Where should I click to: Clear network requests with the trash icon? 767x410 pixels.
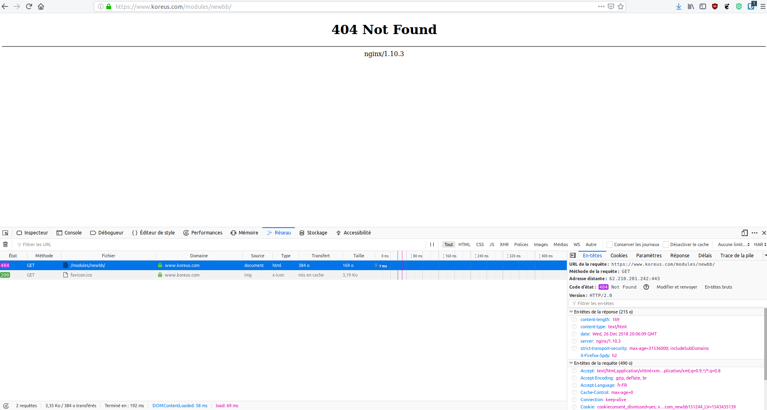(6, 244)
